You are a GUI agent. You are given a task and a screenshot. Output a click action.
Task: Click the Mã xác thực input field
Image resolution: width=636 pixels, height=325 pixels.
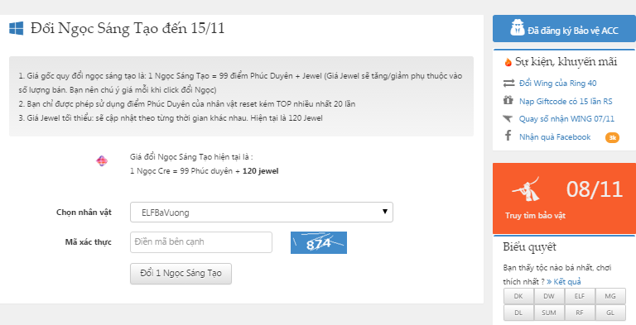point(200,242)
